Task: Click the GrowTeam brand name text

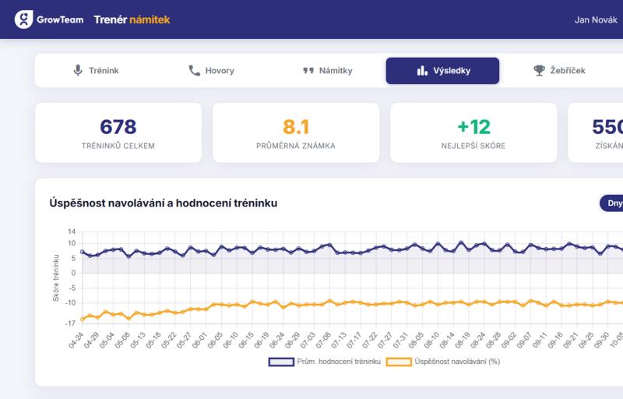Action: click(60, 19)
